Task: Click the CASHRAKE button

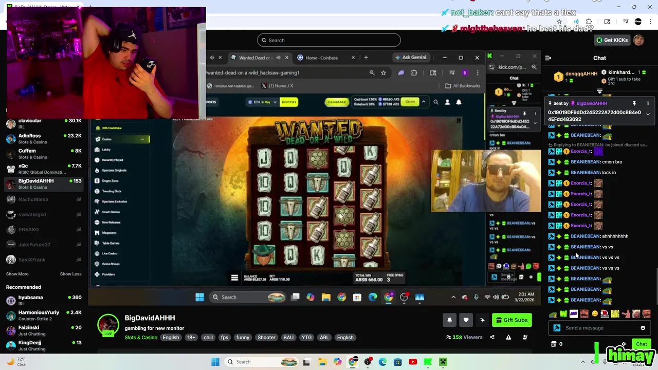Action: pyautogui.click(x=337, y=102)
